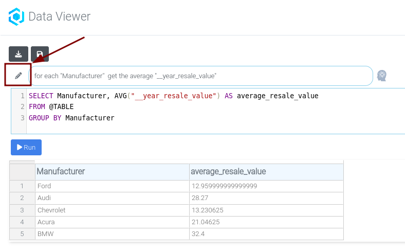The width and height of the screenshot is (405, 251).
Task: Select the Manufacturer column header
Action: click(112, 171)
